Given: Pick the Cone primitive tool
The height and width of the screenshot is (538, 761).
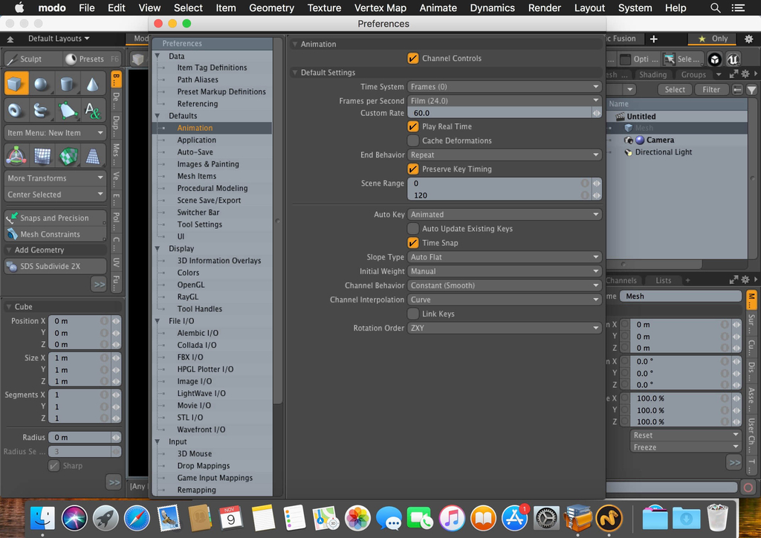Looking at the screenshot, I should tap(92, 84).
